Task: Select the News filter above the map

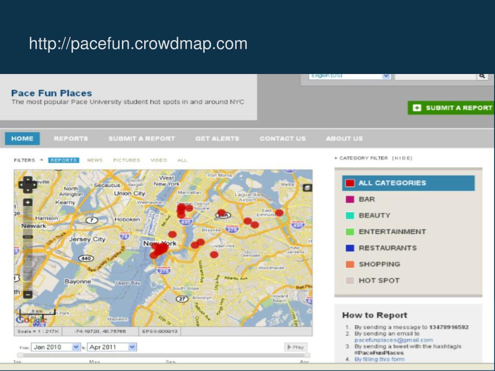Action: (x=95, y=160)
